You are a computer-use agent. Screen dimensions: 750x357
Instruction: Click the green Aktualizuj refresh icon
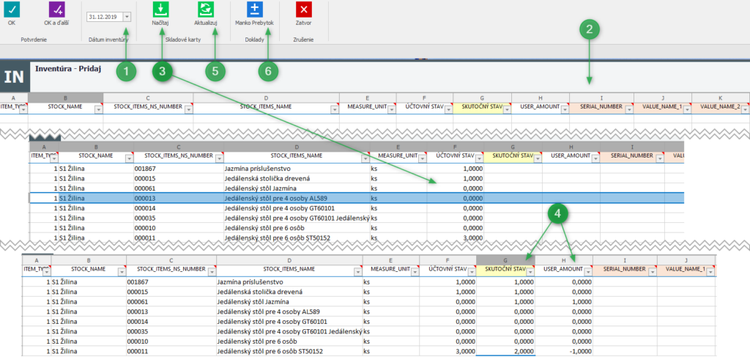point(206,9)
